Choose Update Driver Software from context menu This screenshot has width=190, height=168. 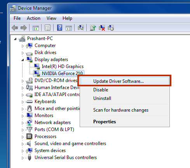click(125, 81)
